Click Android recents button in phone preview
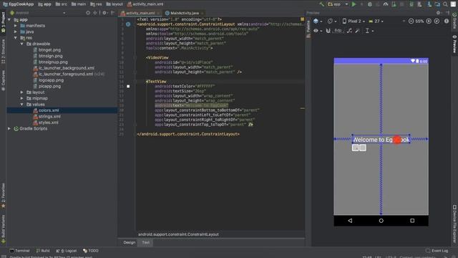This screenshot has height=258, width=458. tap(412, 221)
